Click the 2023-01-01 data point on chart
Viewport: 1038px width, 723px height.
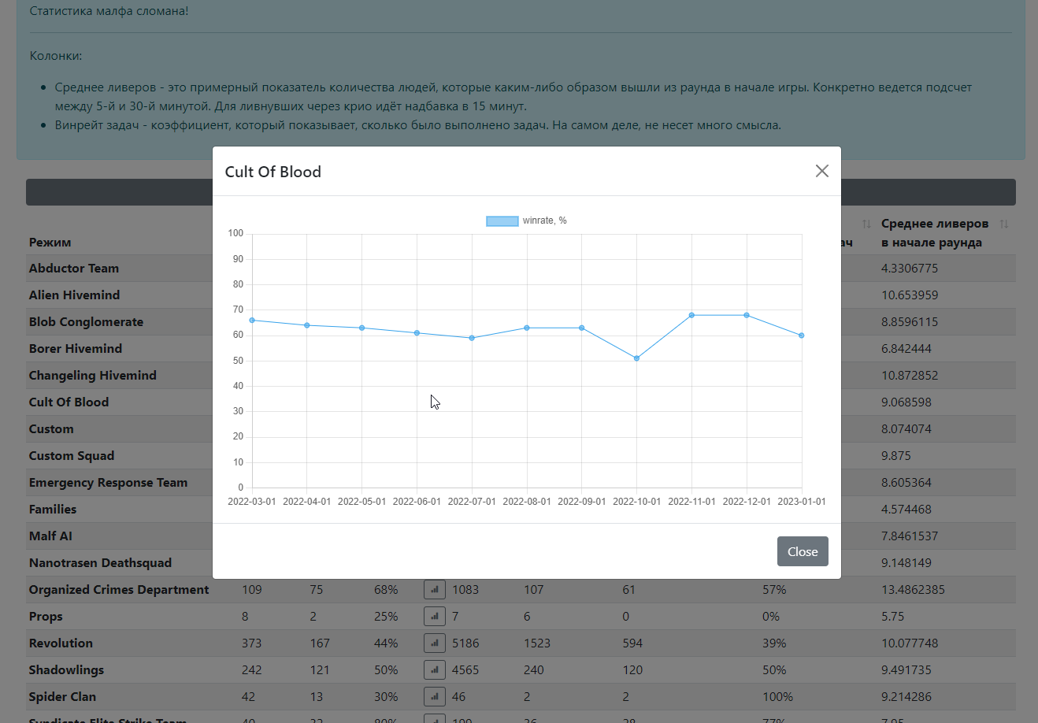[802, 336]
